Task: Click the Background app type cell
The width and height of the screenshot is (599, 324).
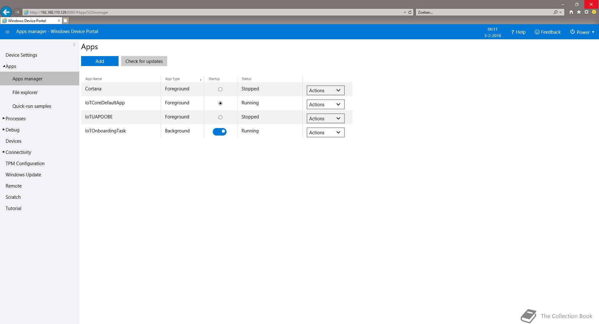Action: [177, 131]
